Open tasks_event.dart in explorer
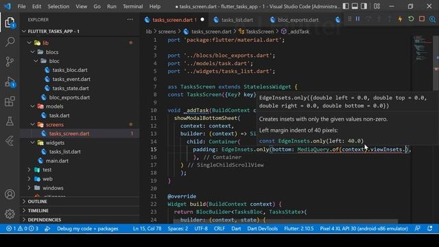This screenshot has height=247, width=439. click(x=71, y=80)
